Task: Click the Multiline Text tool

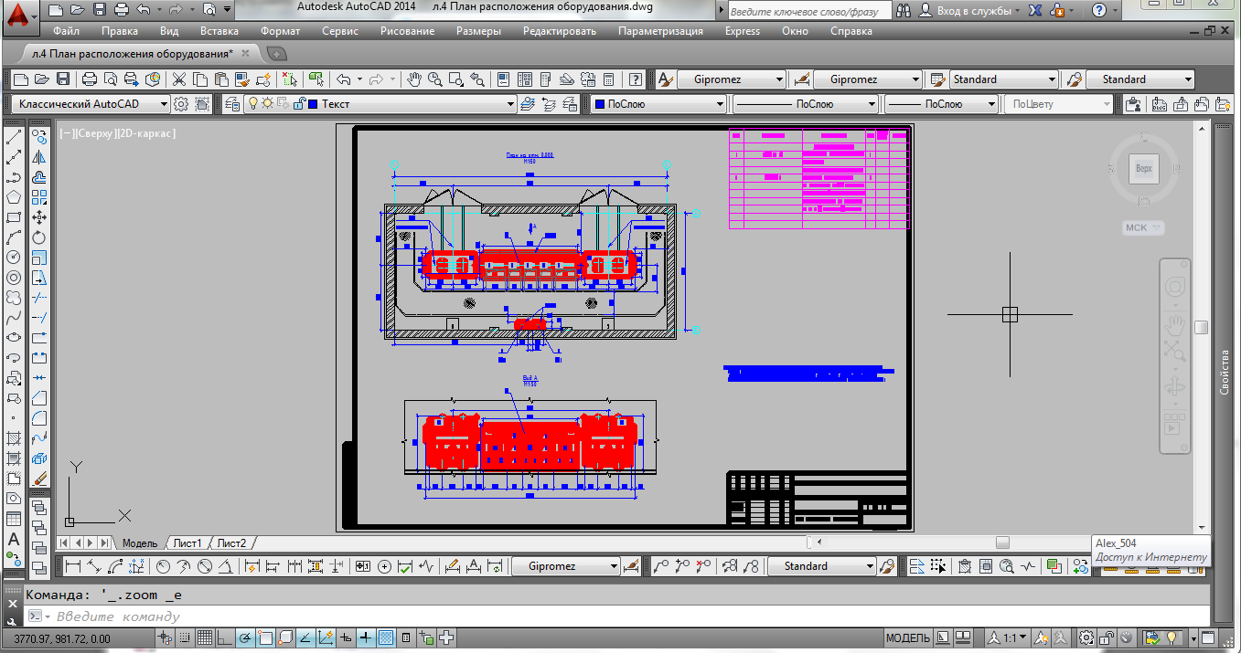Action: click(x=14, y=539)
